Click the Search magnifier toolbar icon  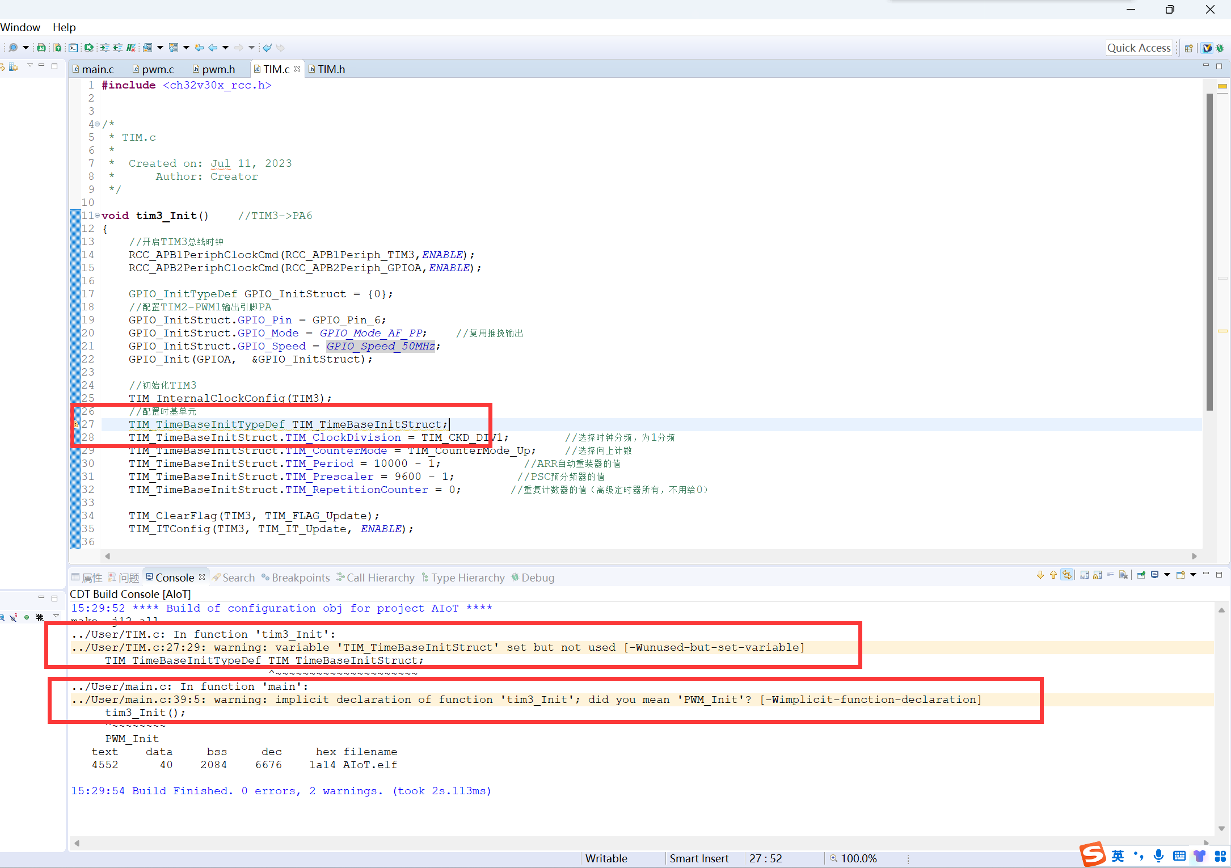pos(13,48)
